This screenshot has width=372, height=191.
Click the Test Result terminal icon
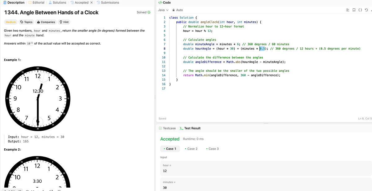coord(181,128)
